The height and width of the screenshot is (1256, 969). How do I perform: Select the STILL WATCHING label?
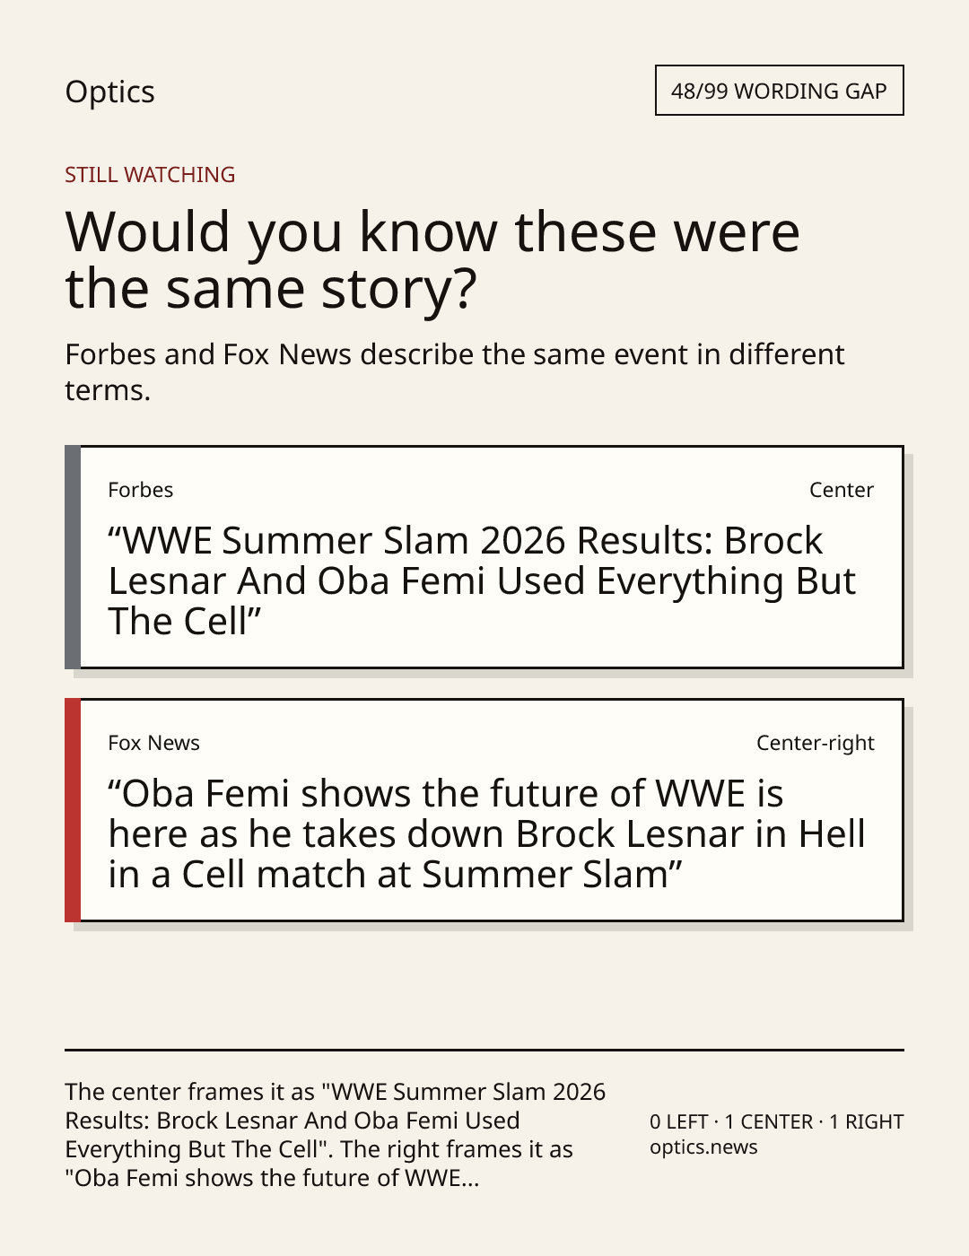[150, 174]
